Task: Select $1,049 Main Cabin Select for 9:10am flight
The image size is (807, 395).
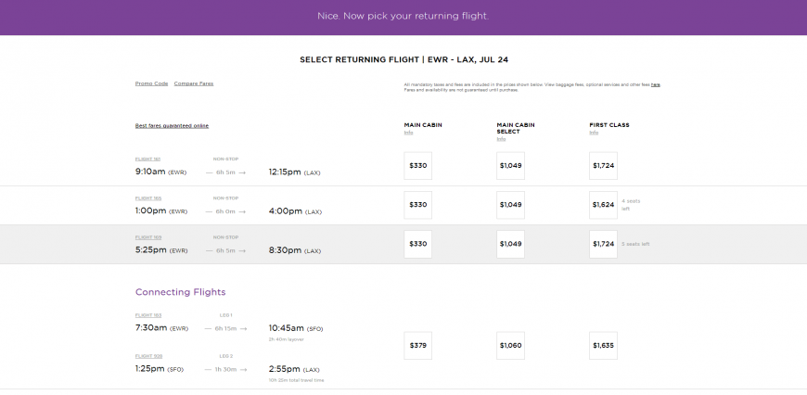Action: [510, 166]
